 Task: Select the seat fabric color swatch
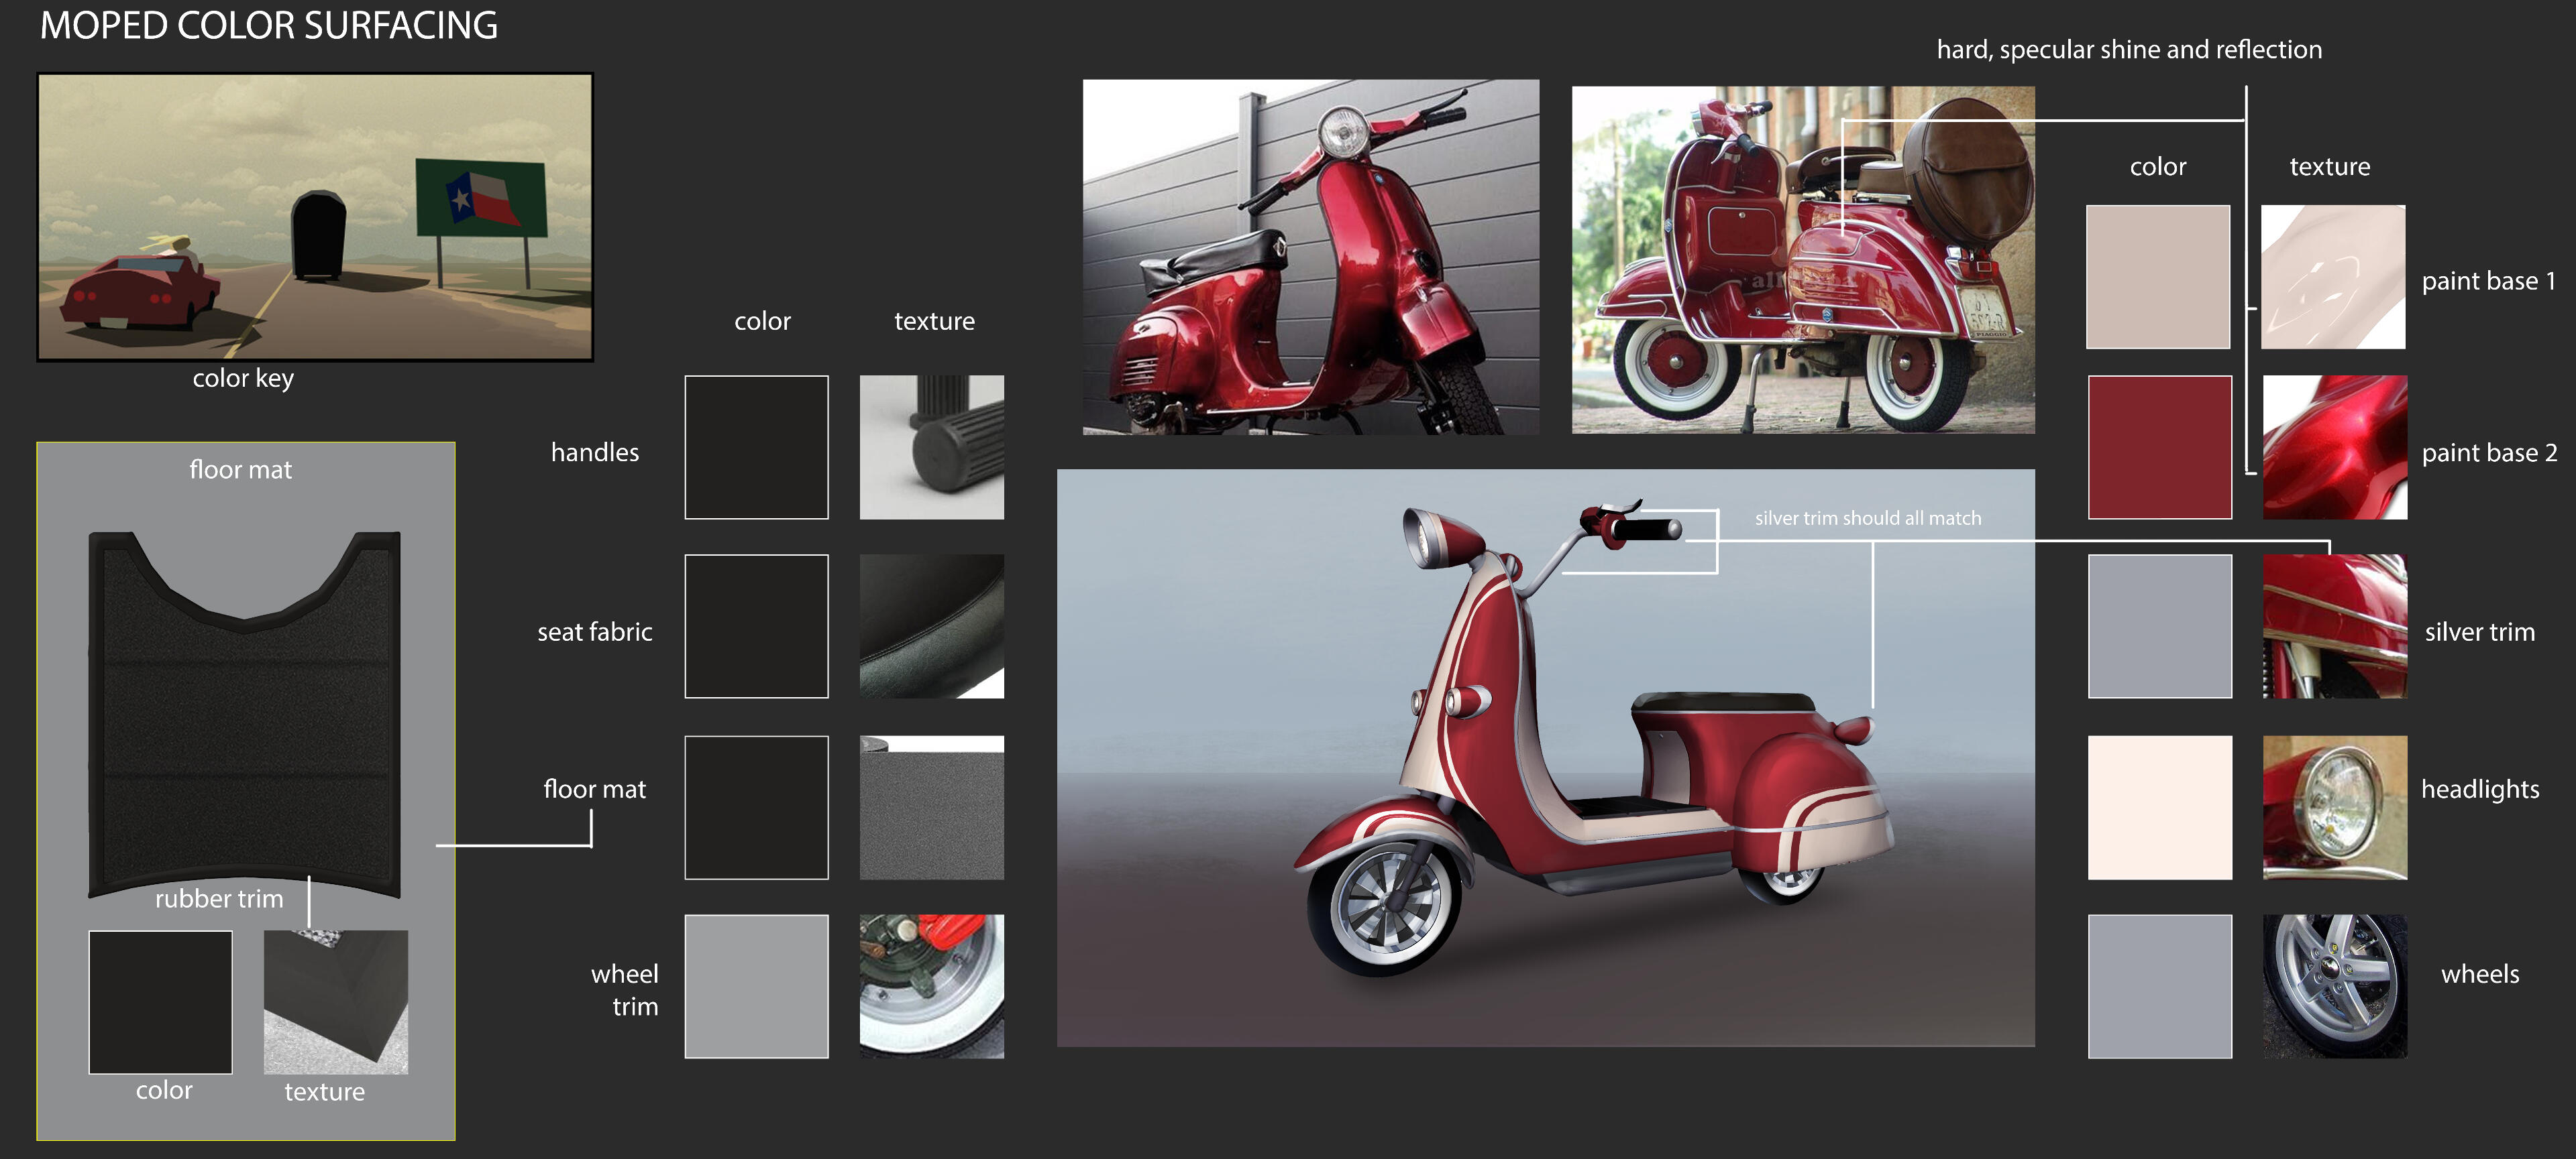756,627
